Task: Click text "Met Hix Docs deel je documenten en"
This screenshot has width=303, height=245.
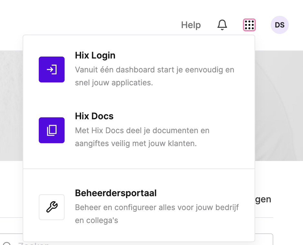Action: (x=142, y=130)
